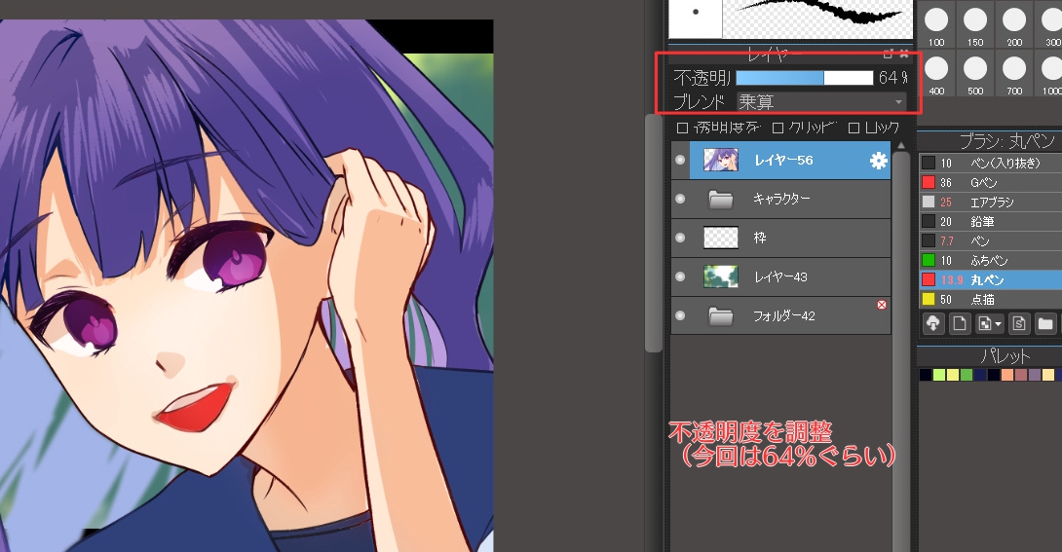The width and height of the screenshot is (1062, 552).
Task: Click the キャラクター folder icon
Action: click(x=721, y=199)
